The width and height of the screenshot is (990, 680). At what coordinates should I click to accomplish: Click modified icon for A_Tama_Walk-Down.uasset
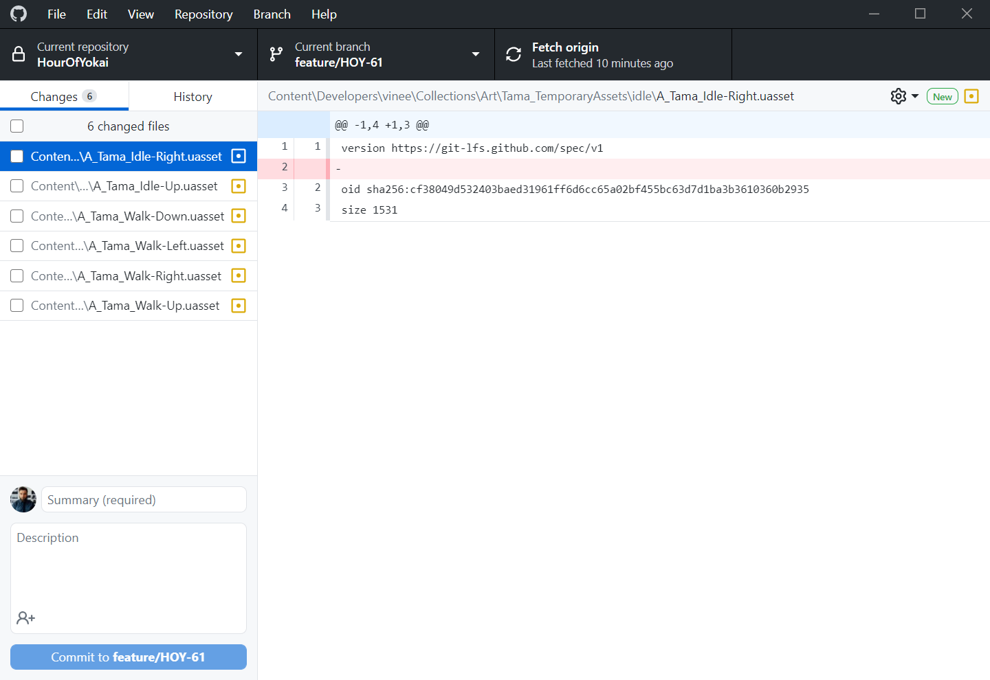click(239, 216)
